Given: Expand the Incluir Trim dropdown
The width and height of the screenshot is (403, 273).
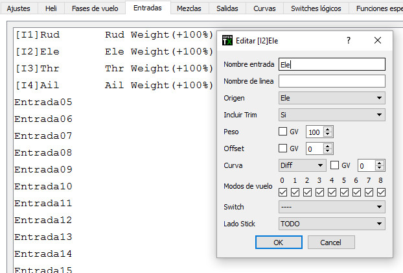Looking at the screenshot, I should coord(331,115).
